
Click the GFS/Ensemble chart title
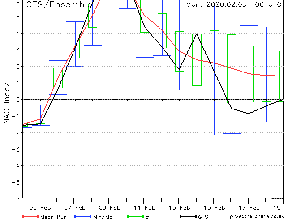(x=59, y=4)
